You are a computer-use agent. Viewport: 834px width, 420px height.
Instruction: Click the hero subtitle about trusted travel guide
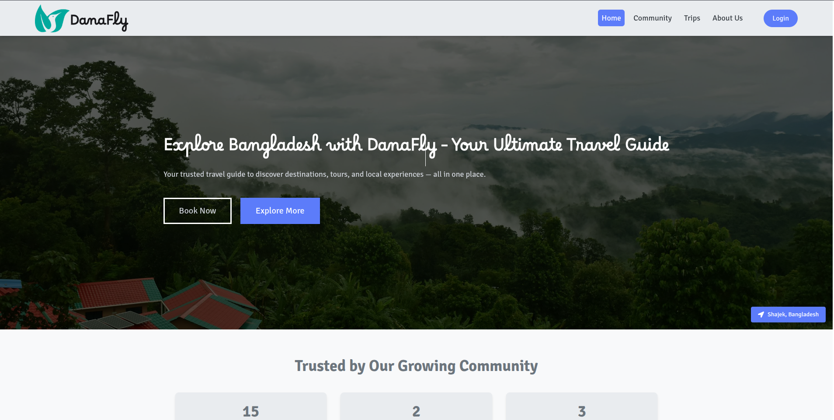(x=324, y=174)
